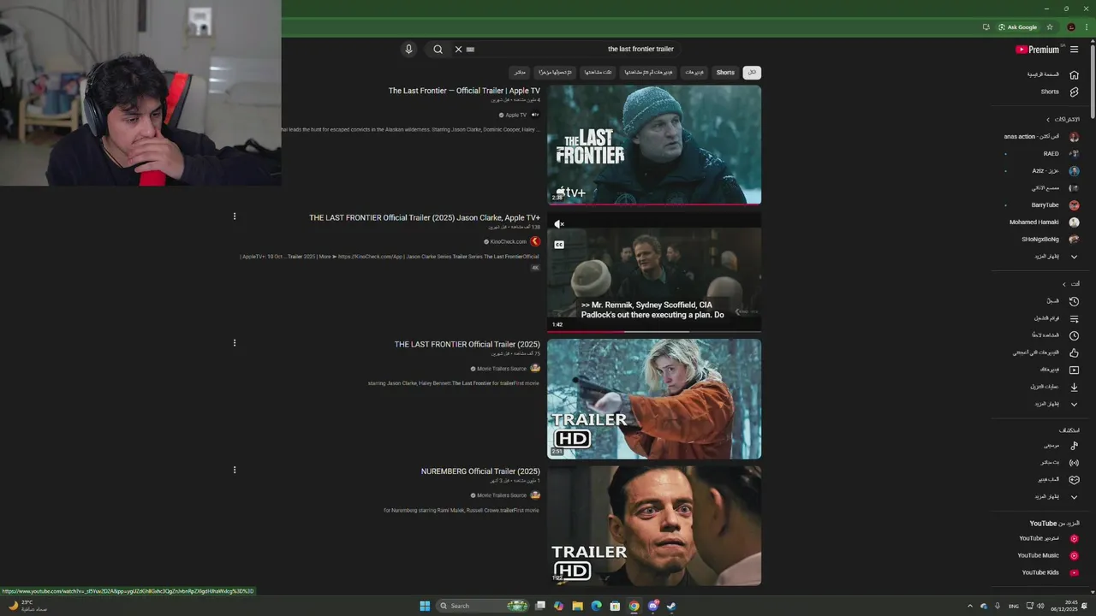1096x616 pixels.
Task: Open Apple TV channel name under first result
Action: pyautogui.click(x=515, y=115)
